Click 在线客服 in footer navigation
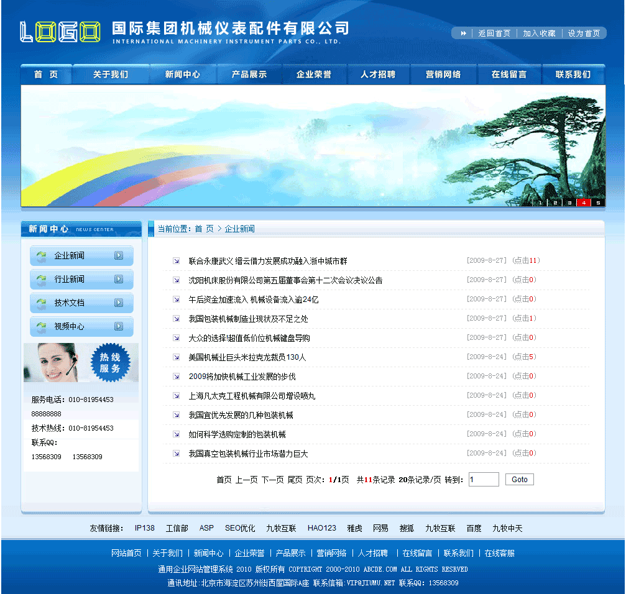 click(x=499, y=553)
